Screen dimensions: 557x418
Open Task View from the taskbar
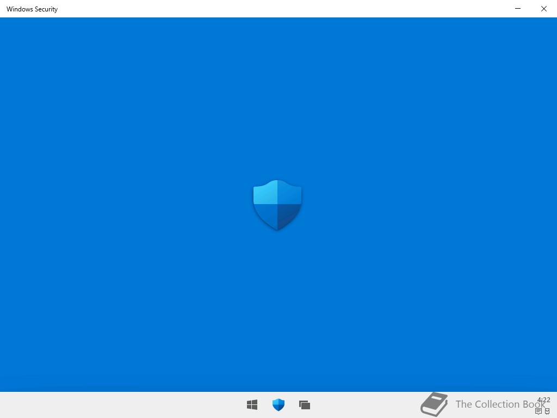(305, 404)
